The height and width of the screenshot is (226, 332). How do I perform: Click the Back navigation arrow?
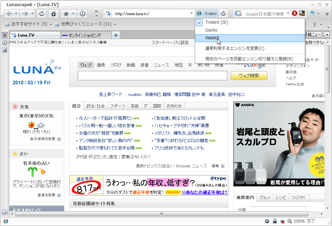tap(9, 14)
